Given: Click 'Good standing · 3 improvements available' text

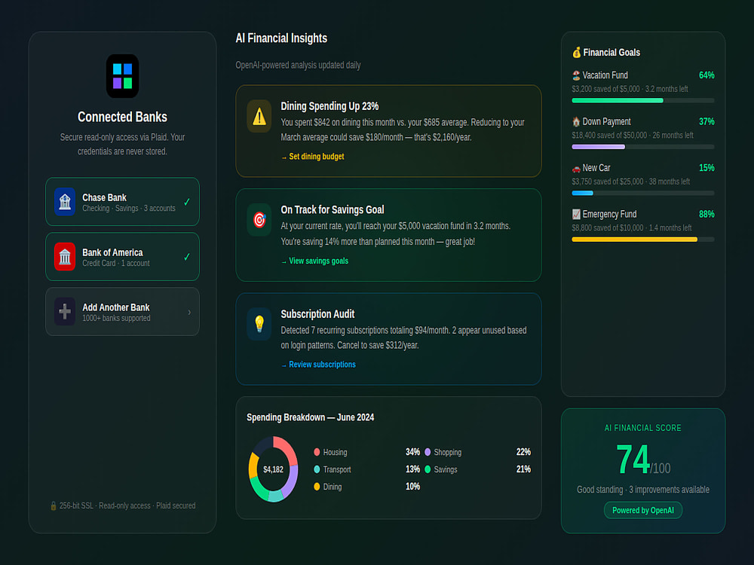Looking at the screenshot, I should (643, 490).
